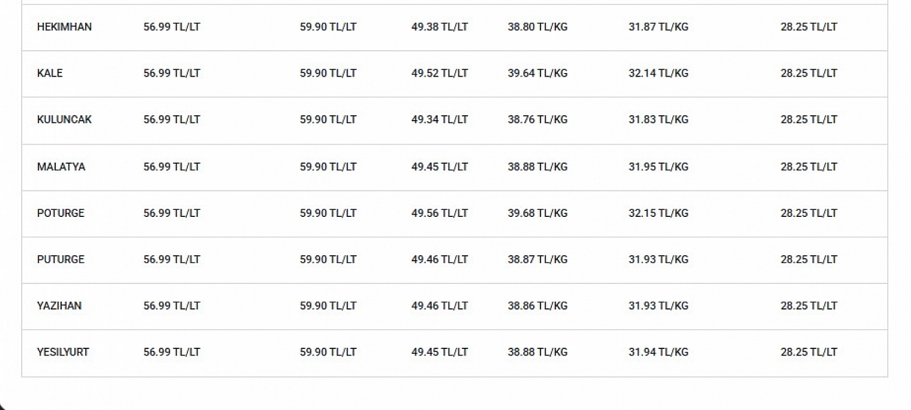The height and width of the screenshot is (410, 911).
Task: Click the 49.56 TL/LT price value
Action: (x=439, y=213)
